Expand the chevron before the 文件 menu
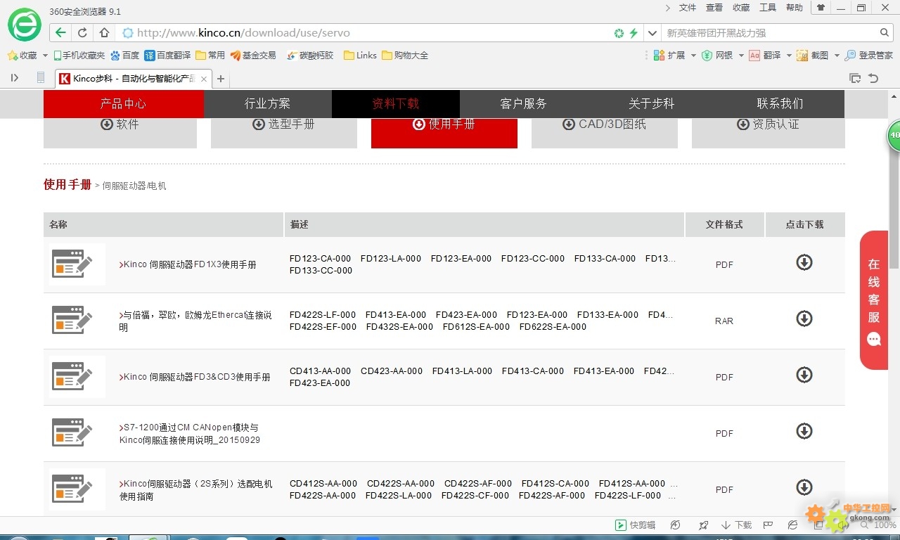 click(x=668, y=8)
